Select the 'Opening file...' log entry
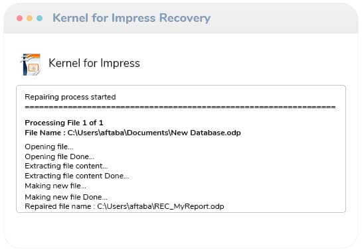 click(x=49, y=147)
